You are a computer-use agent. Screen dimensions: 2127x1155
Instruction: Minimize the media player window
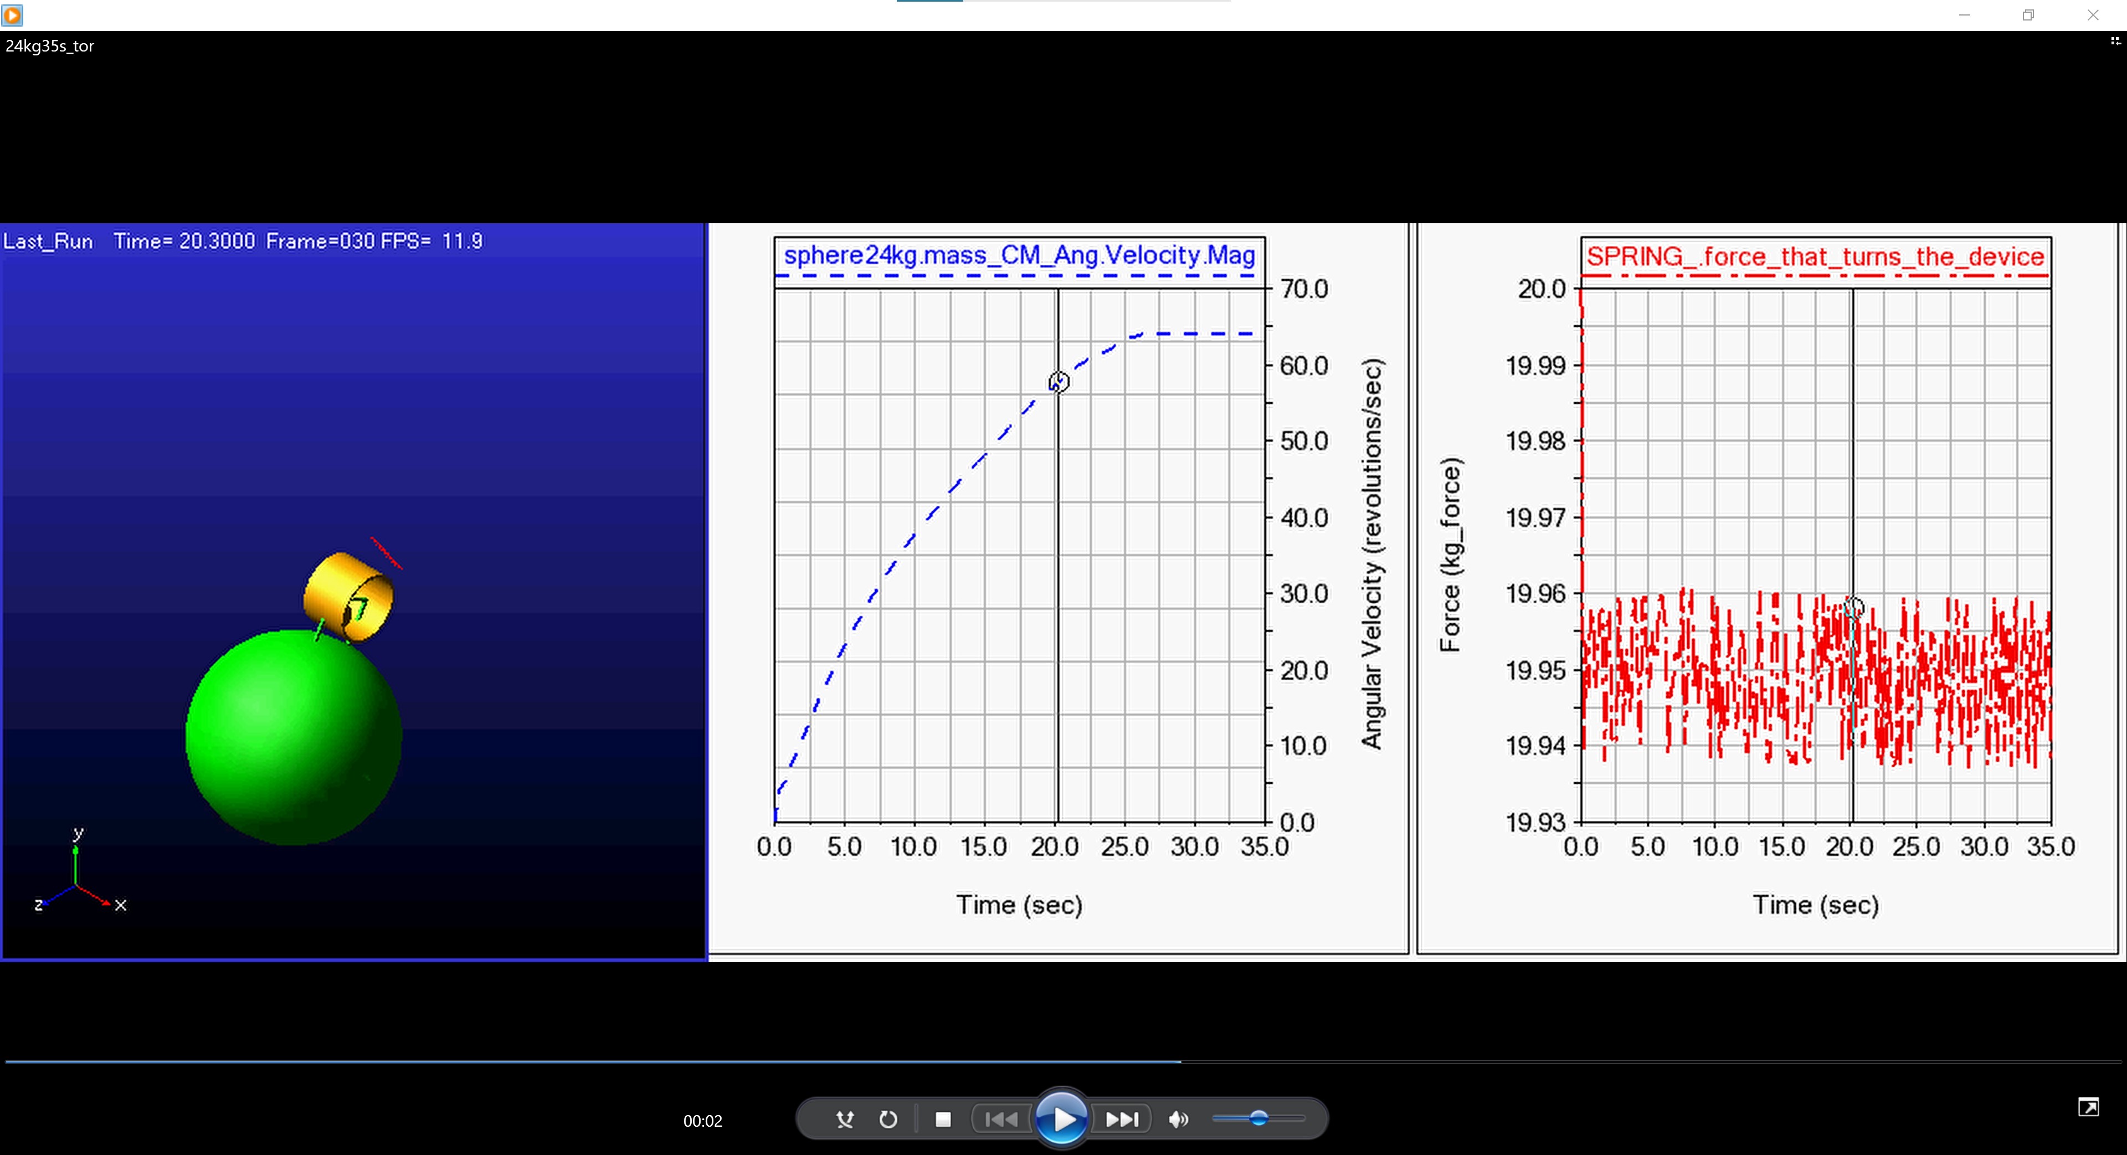tap(1964, 15)
